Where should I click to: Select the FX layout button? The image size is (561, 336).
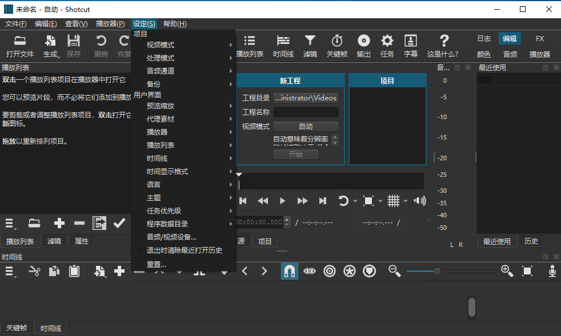pyautogui.click(x=540, y=39)
